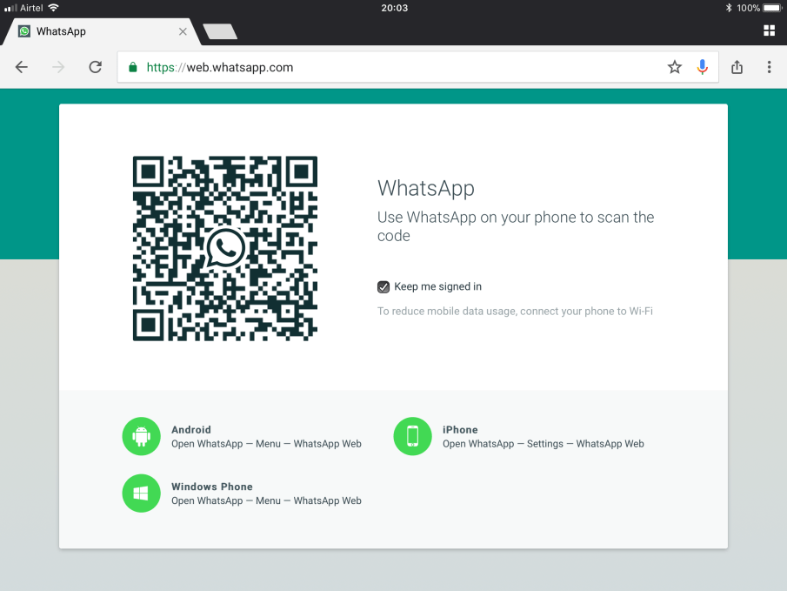This screenshot has height=591, width=787.
Task: Click the forward navigation arrow
Action: pos(58,67)
